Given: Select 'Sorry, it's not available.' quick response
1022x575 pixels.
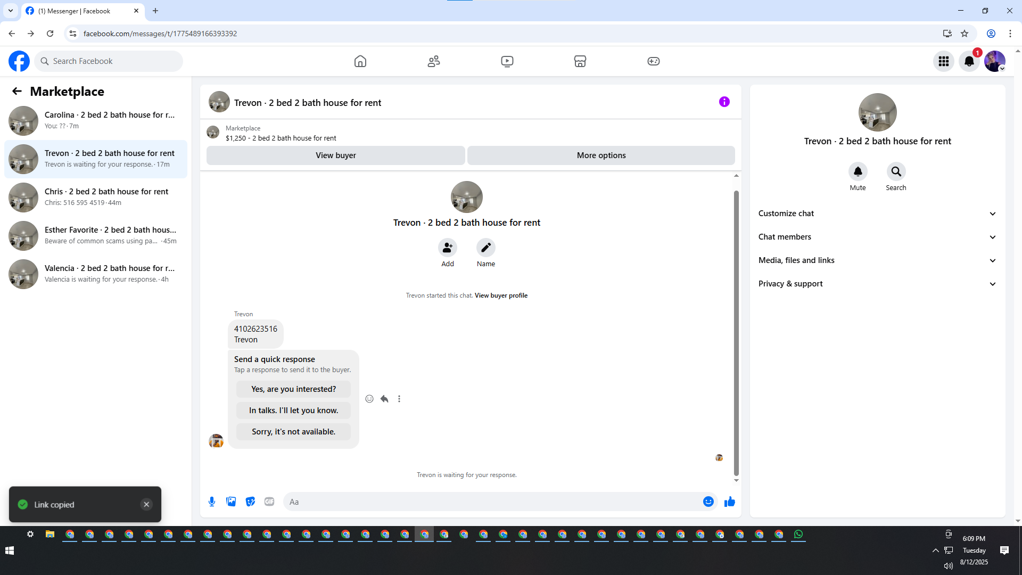Looking at the screenshot, I should 293,432.
